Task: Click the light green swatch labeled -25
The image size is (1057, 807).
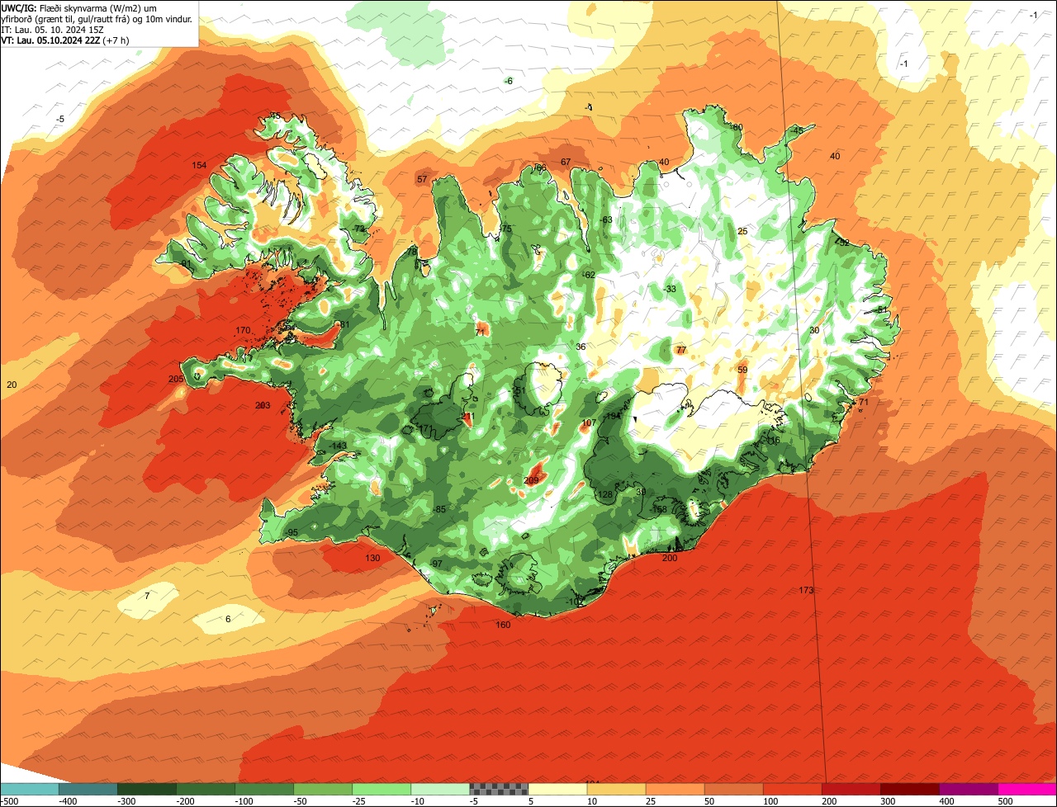Action: tap(382, 789)
